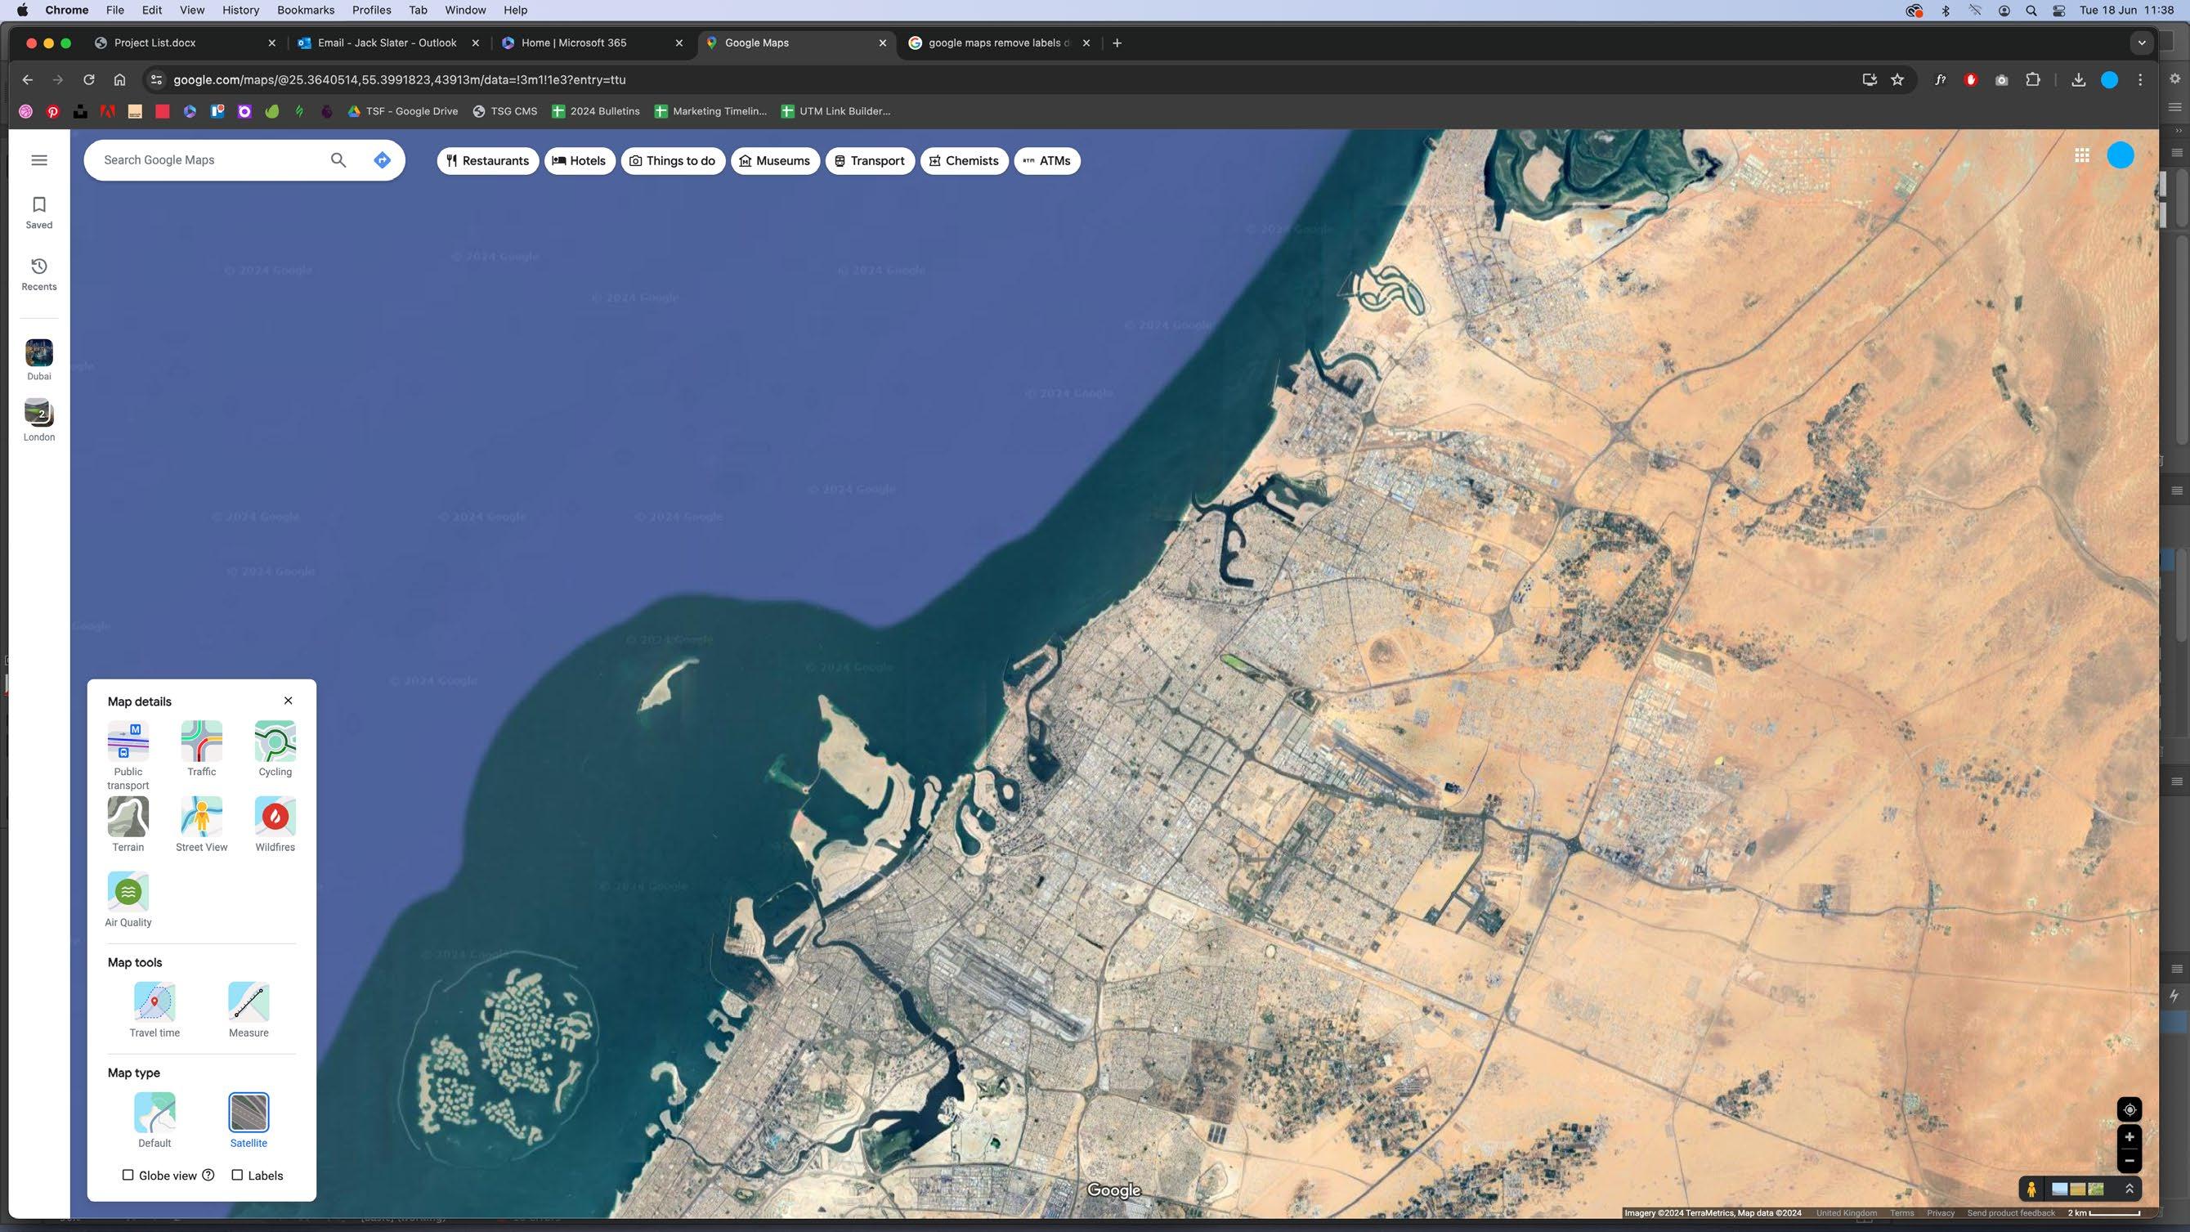
Task: Select the Measure map tool
Action: tap(249, 1002)
